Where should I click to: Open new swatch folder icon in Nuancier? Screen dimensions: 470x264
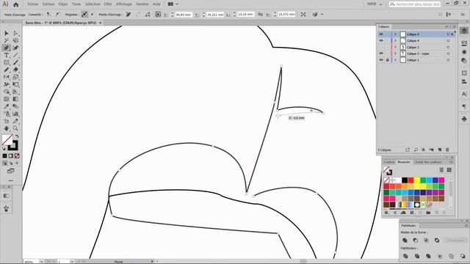428,213
